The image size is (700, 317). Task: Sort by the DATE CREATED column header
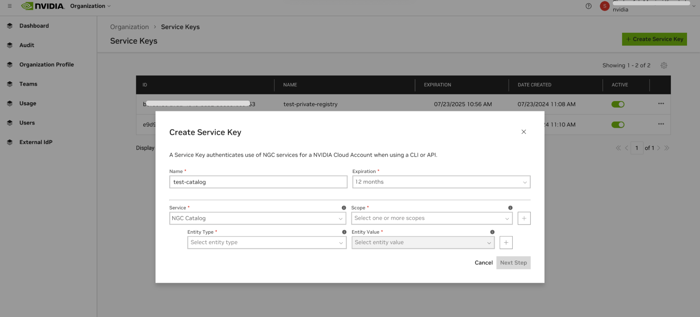[x=534, y=85]
